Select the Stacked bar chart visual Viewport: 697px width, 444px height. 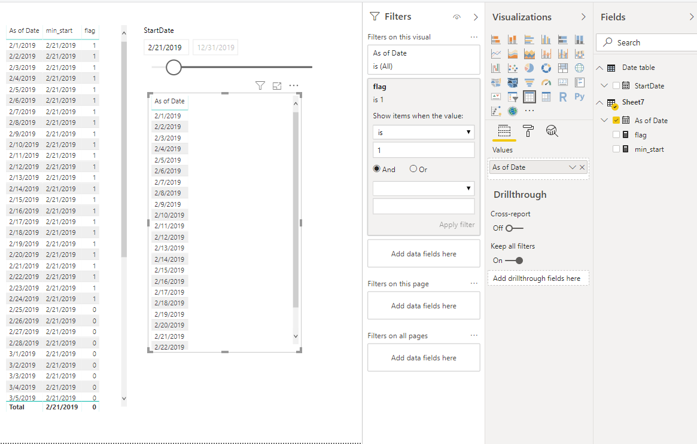(495, 39)
